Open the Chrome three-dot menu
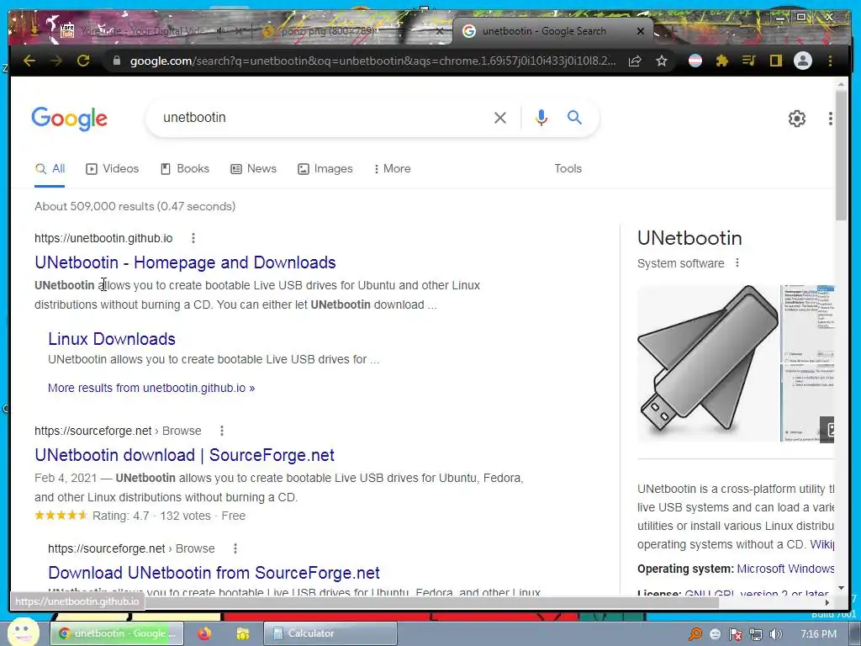Viewport: 861px width, 646px height. pos(830,61)
